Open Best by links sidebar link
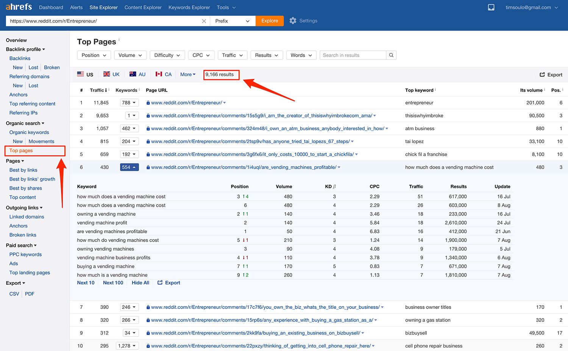 point(23,170)
